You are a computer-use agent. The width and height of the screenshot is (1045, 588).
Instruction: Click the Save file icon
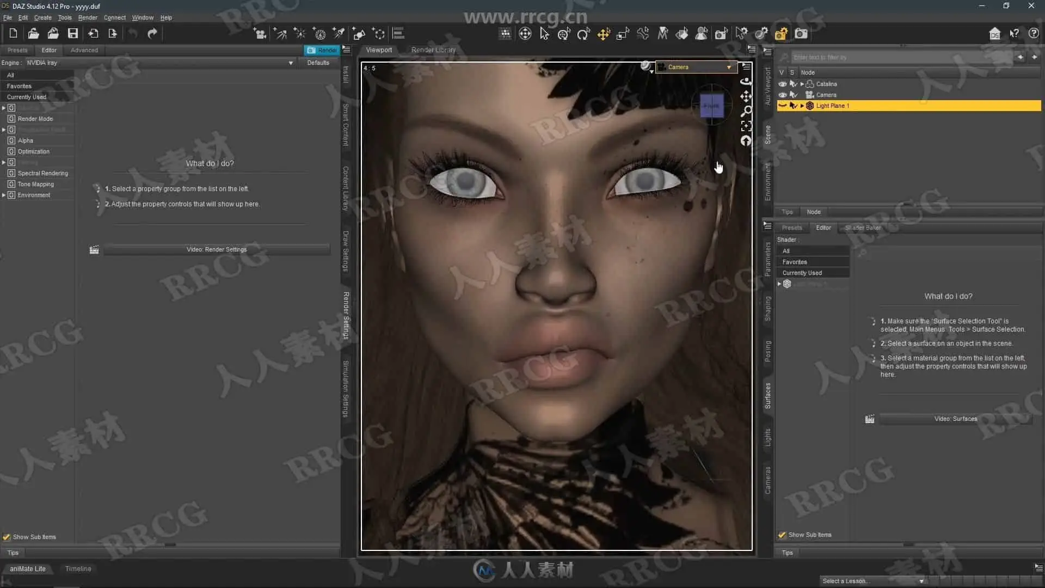click(x=72, y=34)
